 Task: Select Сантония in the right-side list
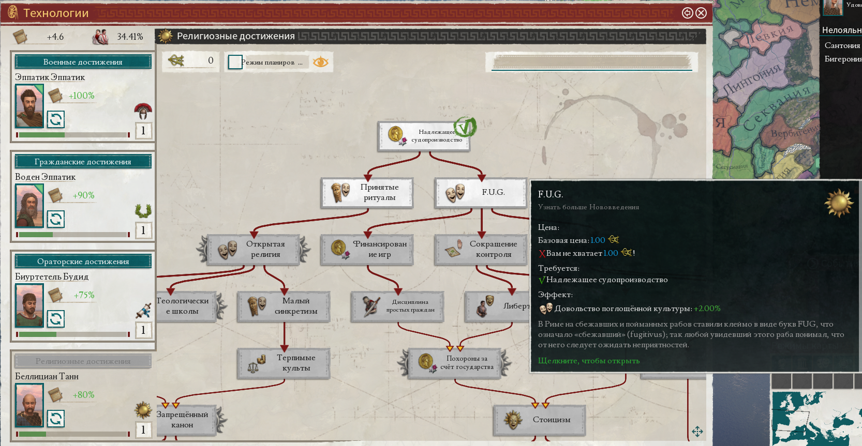(842, 45)
